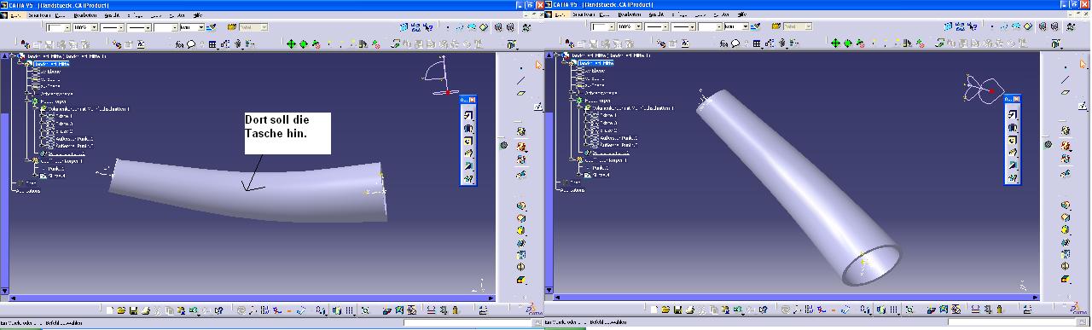Click the Plane tool in left window sidebar
Screen dimensions: 1092x330
pos(520,93)
